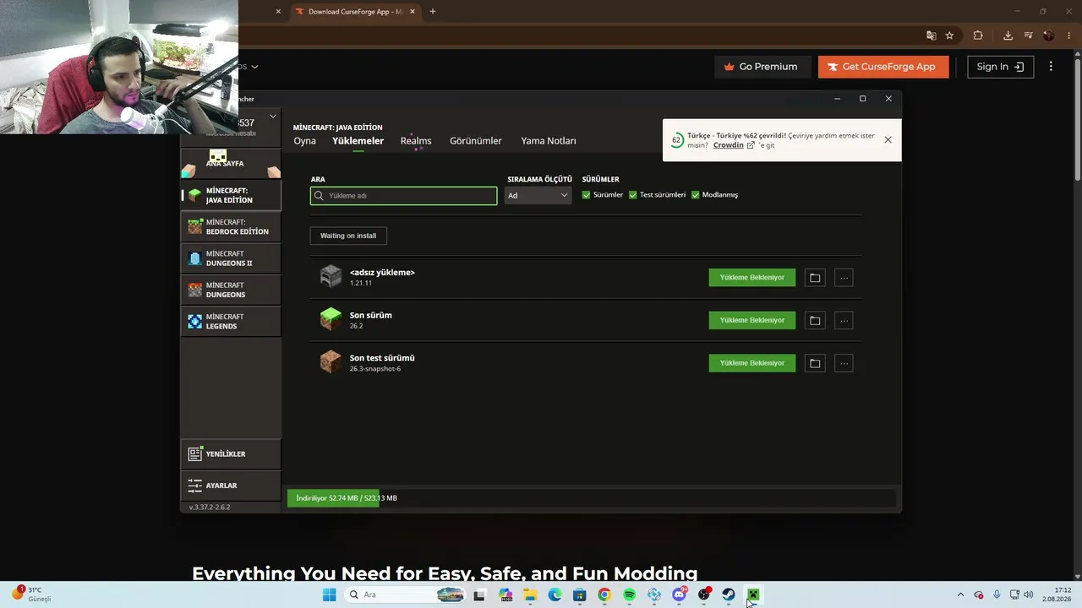Open Spotify from the taskbar
Viewport: 1082px width, 608px height.
(x=629, y=594)
